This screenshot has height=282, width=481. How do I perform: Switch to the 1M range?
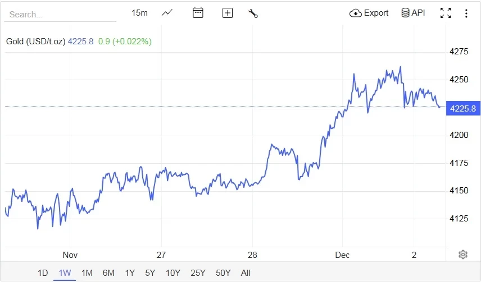[x=87, y=273]
